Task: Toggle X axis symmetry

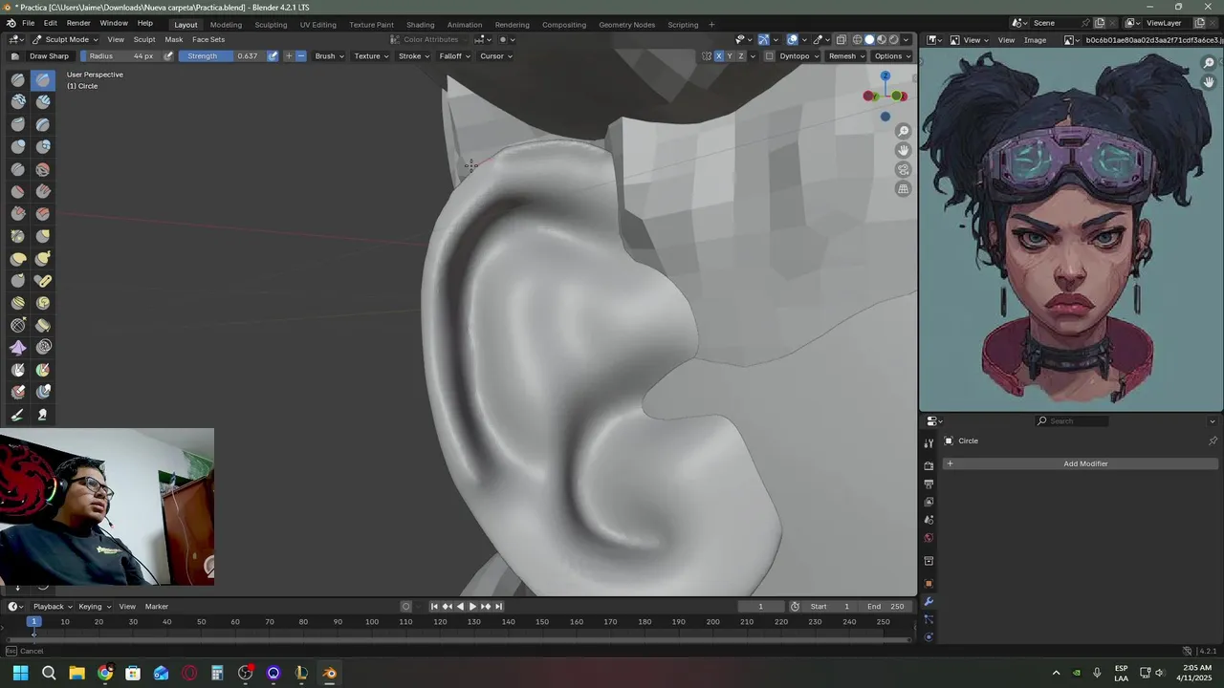Action: (718, 56)
